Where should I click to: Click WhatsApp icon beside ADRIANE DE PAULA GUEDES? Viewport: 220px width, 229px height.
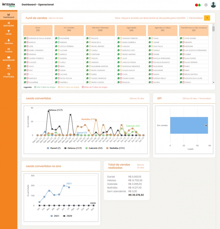click(x=25, y=38)
